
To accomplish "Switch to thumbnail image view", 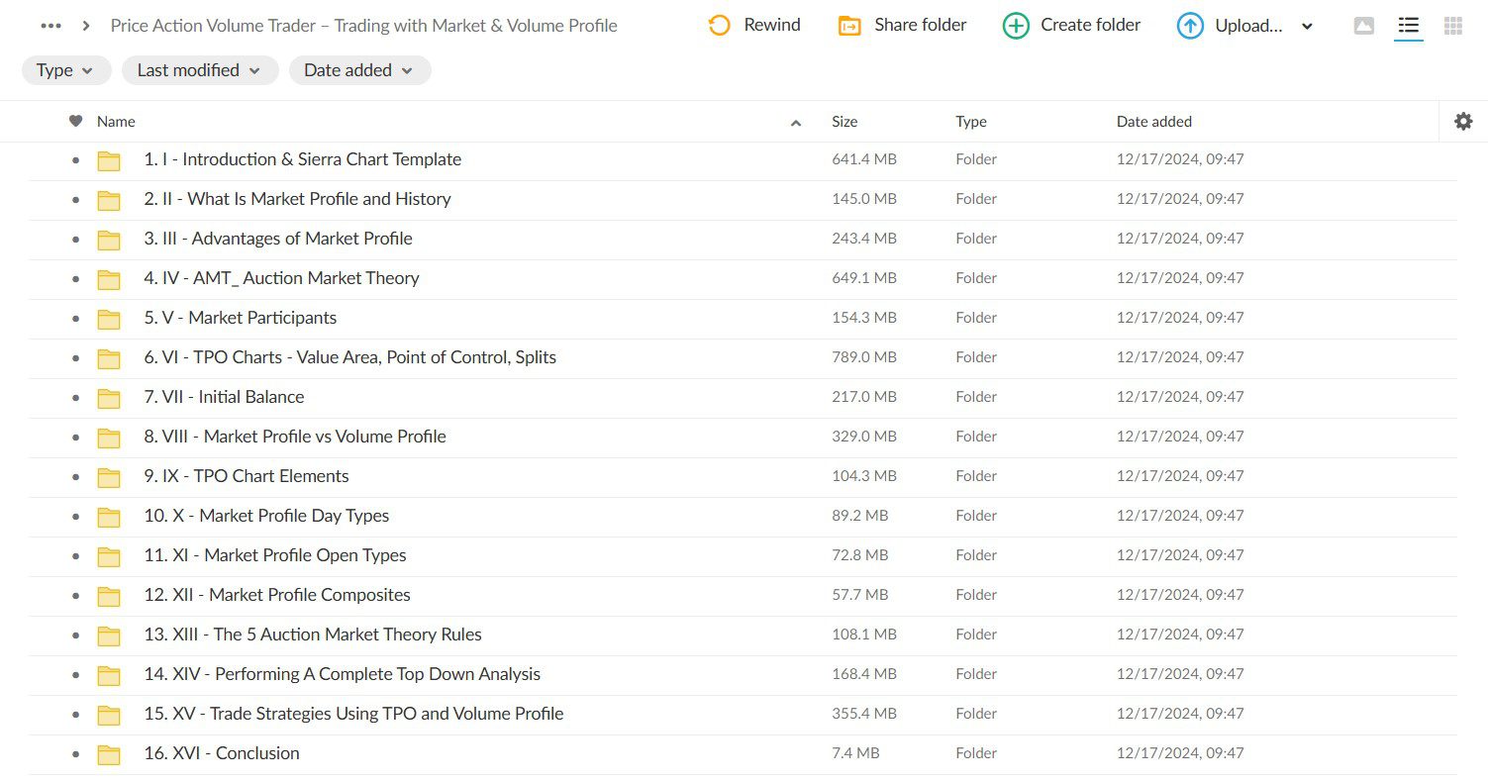I will click(x=1363, y=27).
